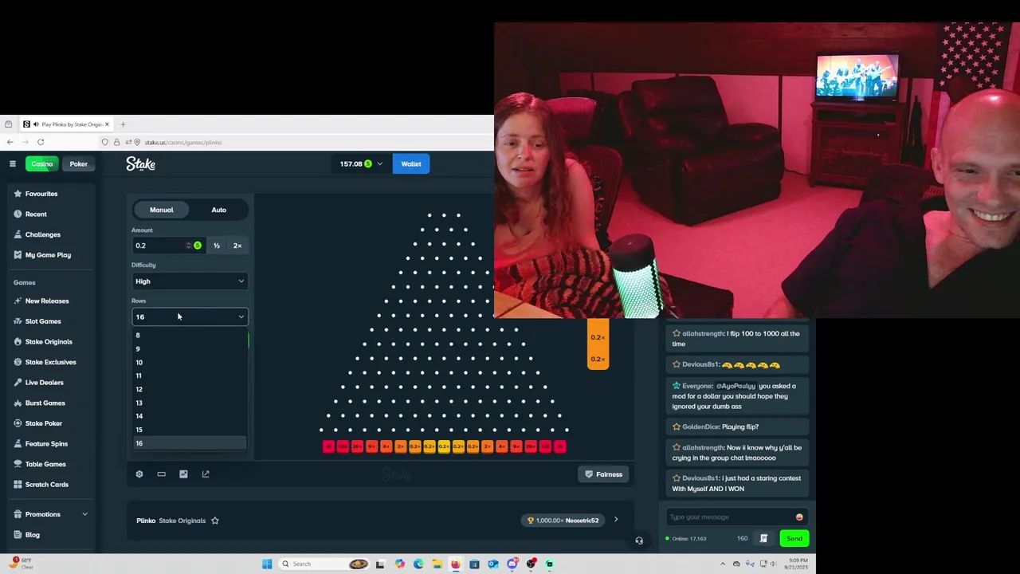
Task: Open live stats chart icon
Action: point(183,474)
